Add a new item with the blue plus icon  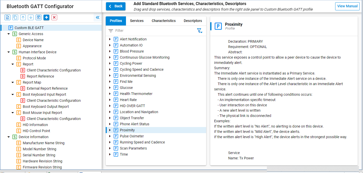pos(46,17)
